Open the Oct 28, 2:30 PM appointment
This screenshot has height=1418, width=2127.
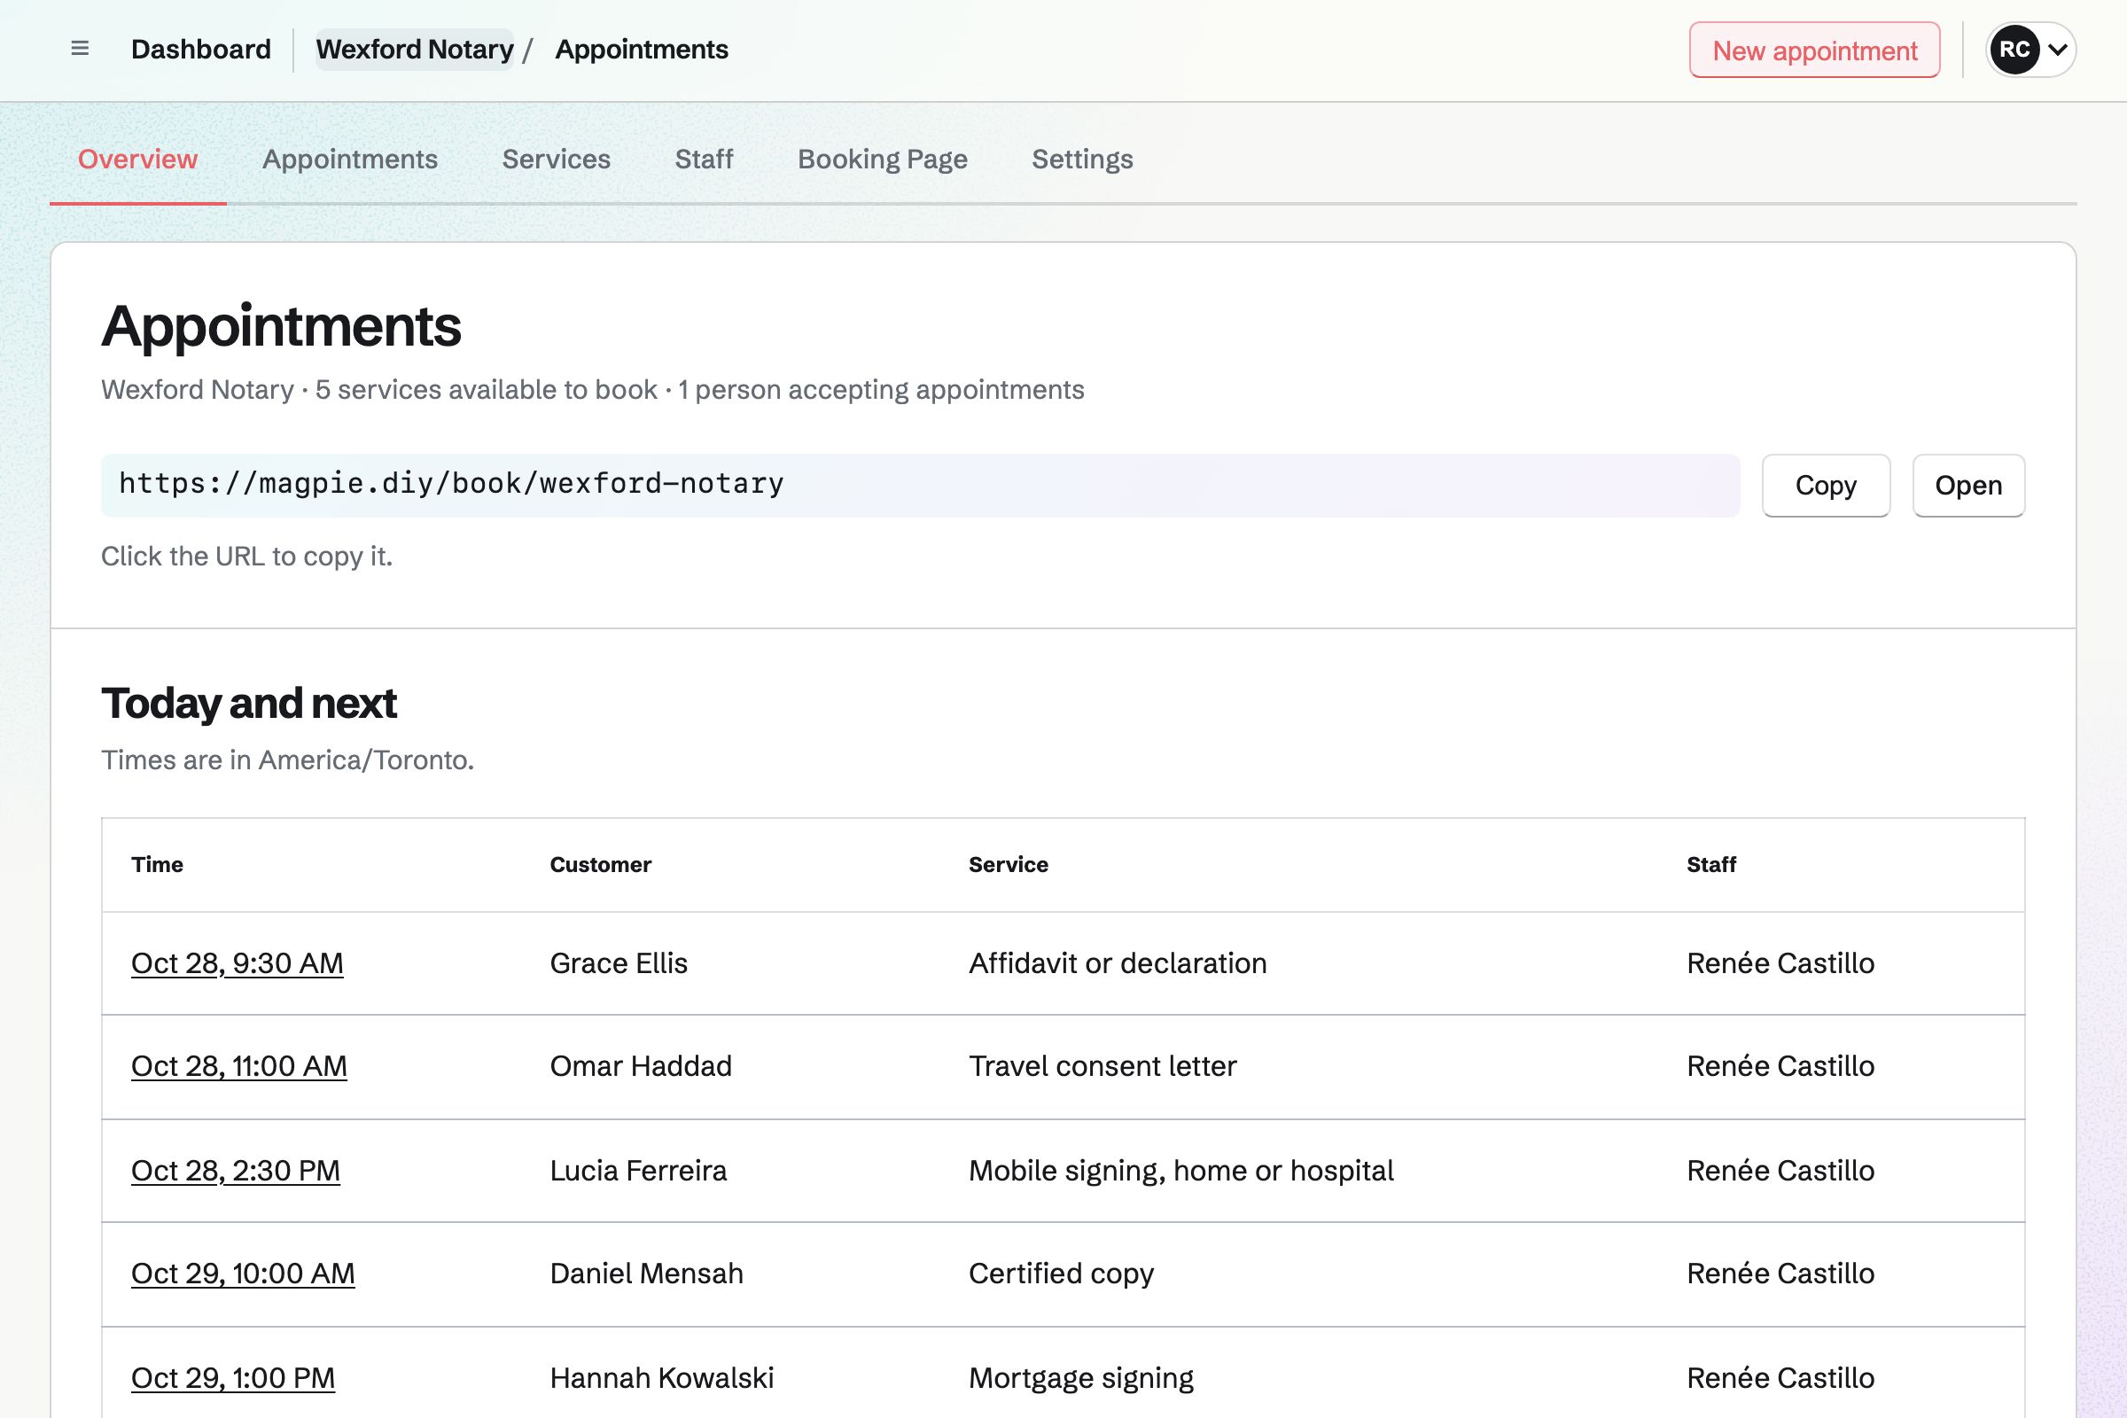pyautogui.click(x=235, y=1170)
